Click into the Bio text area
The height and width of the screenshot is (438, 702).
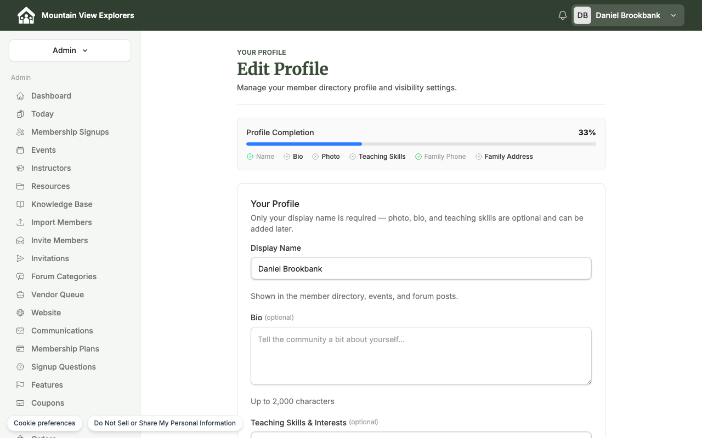click(x=421, y=356)
